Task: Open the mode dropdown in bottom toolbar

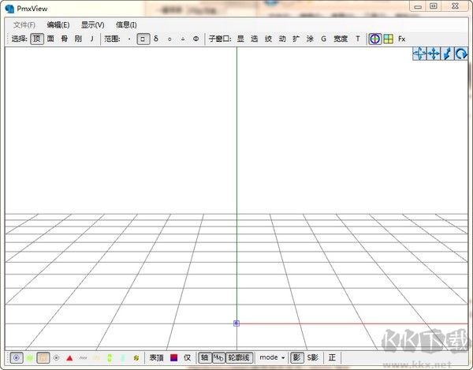Action: point(272,357)
